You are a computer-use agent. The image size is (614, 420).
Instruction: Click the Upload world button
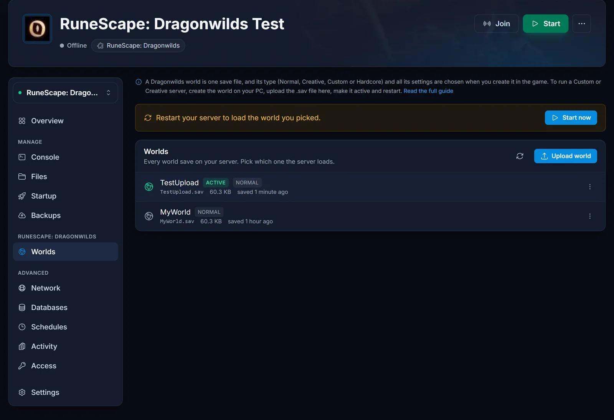pos(565,156)
